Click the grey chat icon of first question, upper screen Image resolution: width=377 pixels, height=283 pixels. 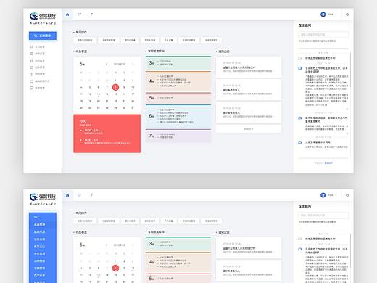(x=300, y=58)
